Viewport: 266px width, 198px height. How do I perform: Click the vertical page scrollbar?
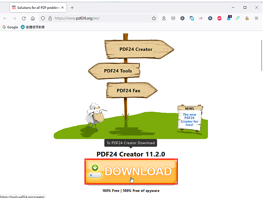tap(261, 55)
